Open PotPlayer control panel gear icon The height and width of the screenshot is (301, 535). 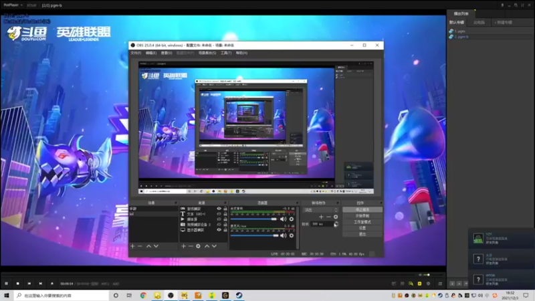tap(428, 284)
